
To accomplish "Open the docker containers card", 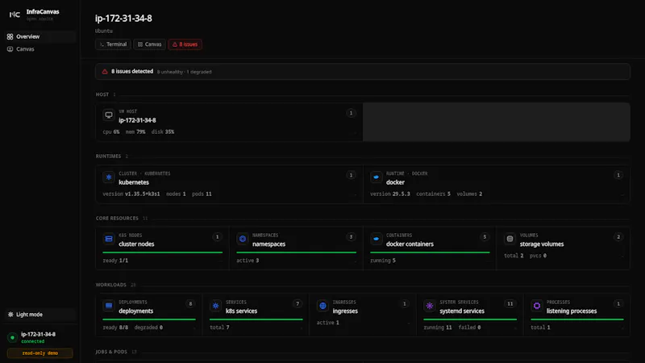I will (x=430, y=248).
